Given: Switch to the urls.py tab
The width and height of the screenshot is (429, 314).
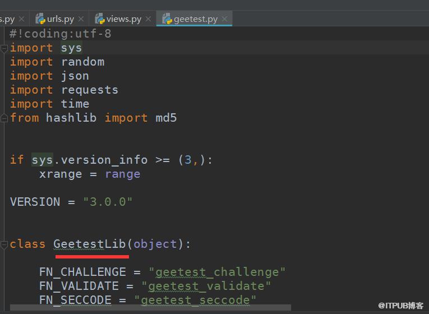Looking at the screenshot, I should (60, 19).
